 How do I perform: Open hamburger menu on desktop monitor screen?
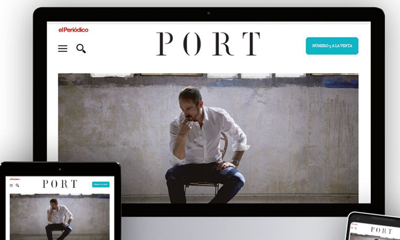63,48
